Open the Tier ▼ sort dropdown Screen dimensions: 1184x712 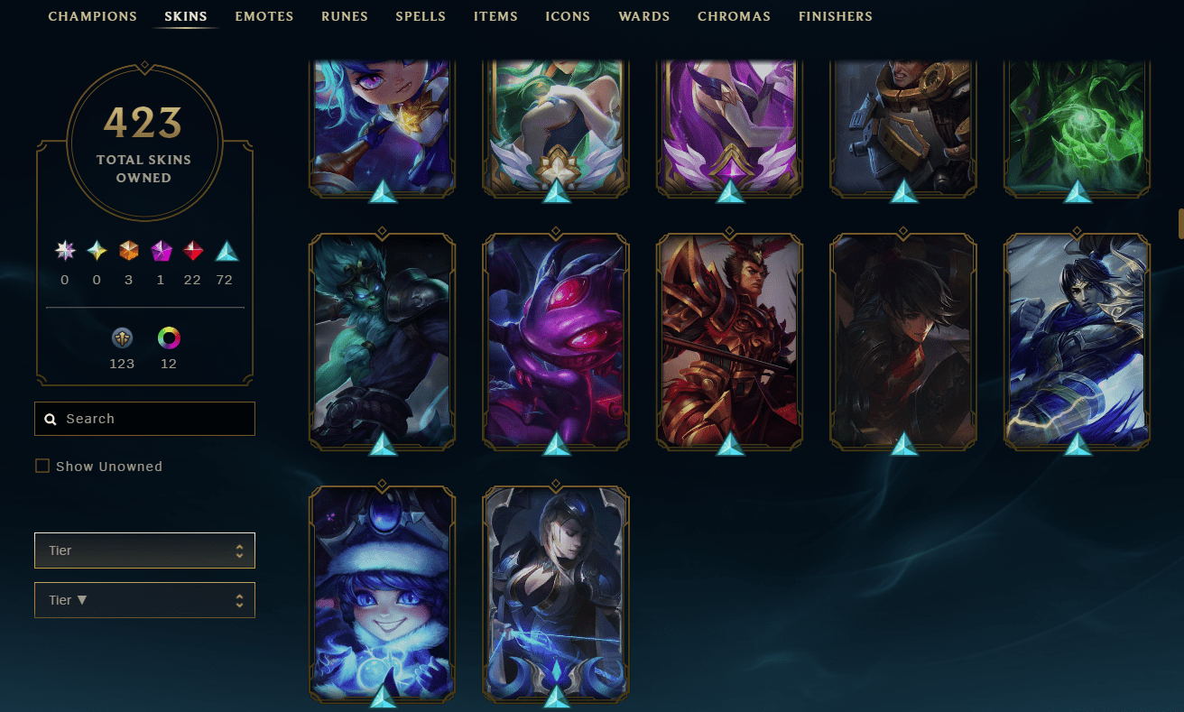(144, 600)
